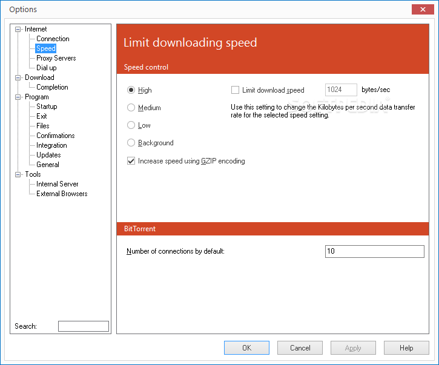
Task: Open the Integration settings page
Action: 52,145
